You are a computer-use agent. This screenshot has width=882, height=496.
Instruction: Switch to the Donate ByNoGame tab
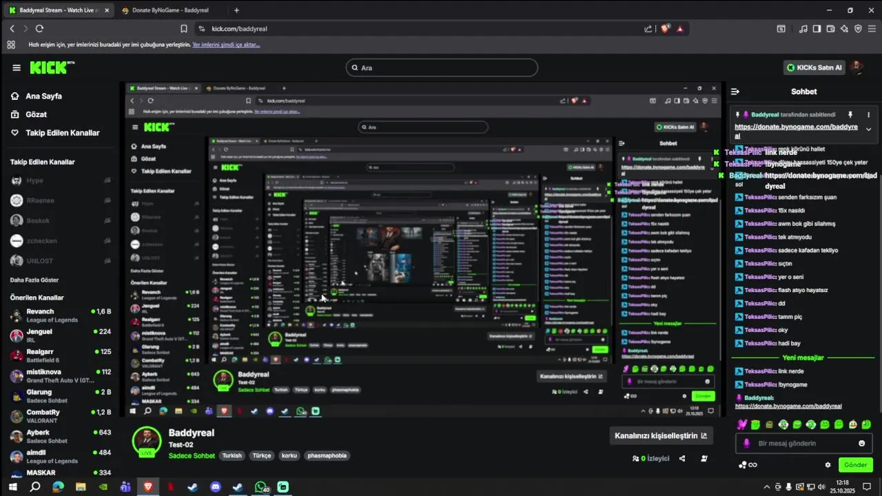pos(170,10)
